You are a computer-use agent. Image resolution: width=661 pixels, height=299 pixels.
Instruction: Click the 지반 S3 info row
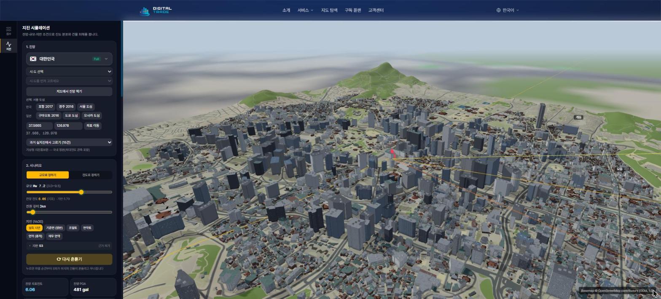[x=69, y=246]
